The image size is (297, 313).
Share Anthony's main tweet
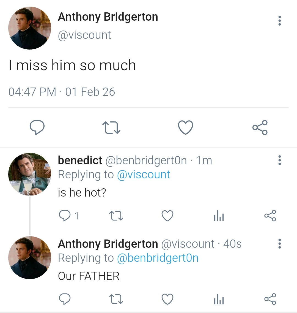pyautogui.click(x=260, y=128)
